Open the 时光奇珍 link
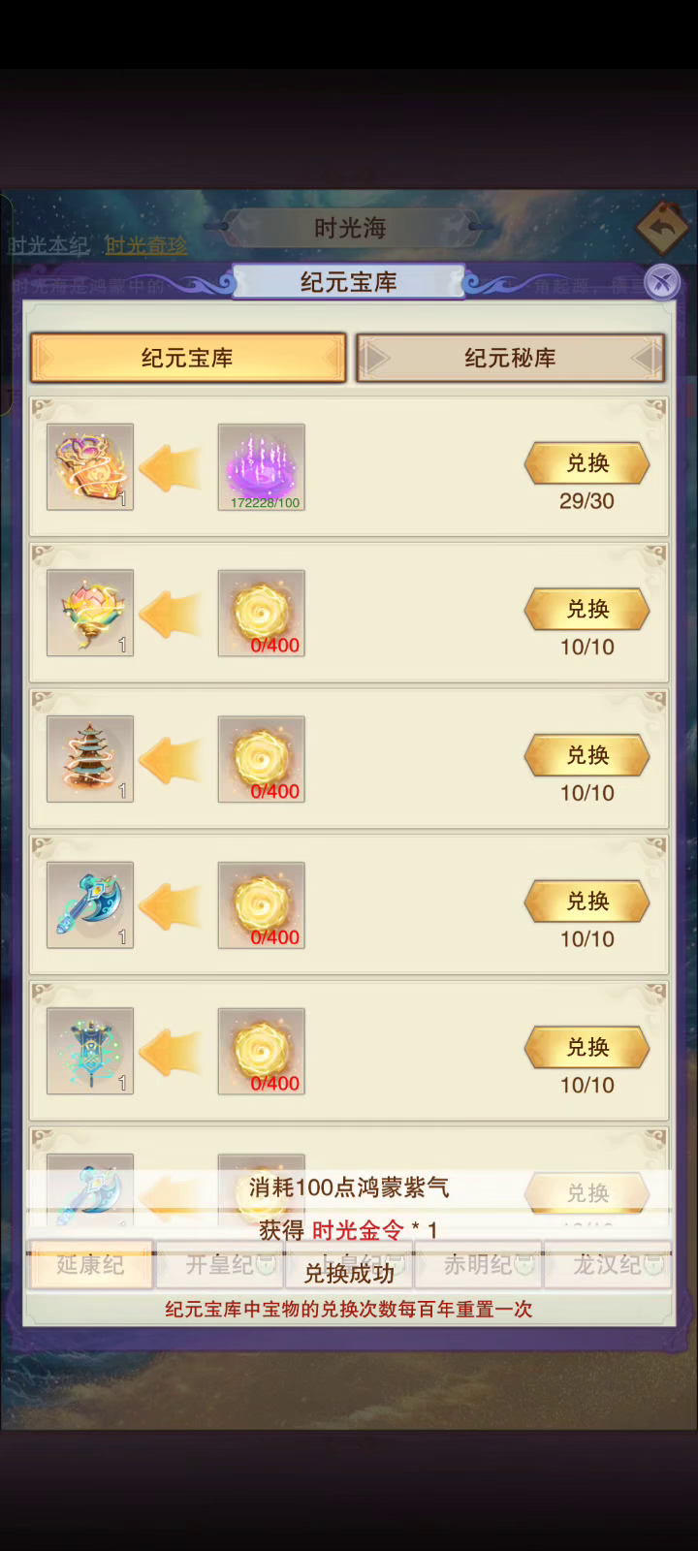Screen dimensions: 698x1551 coord(146,245)
